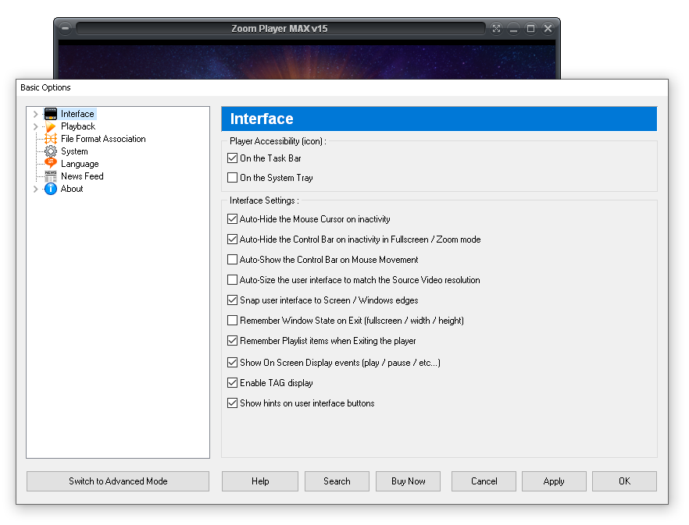Click the News Feed newspaper icon
Image resolution: width=689 pixels, height=525 pixels.
51,176
